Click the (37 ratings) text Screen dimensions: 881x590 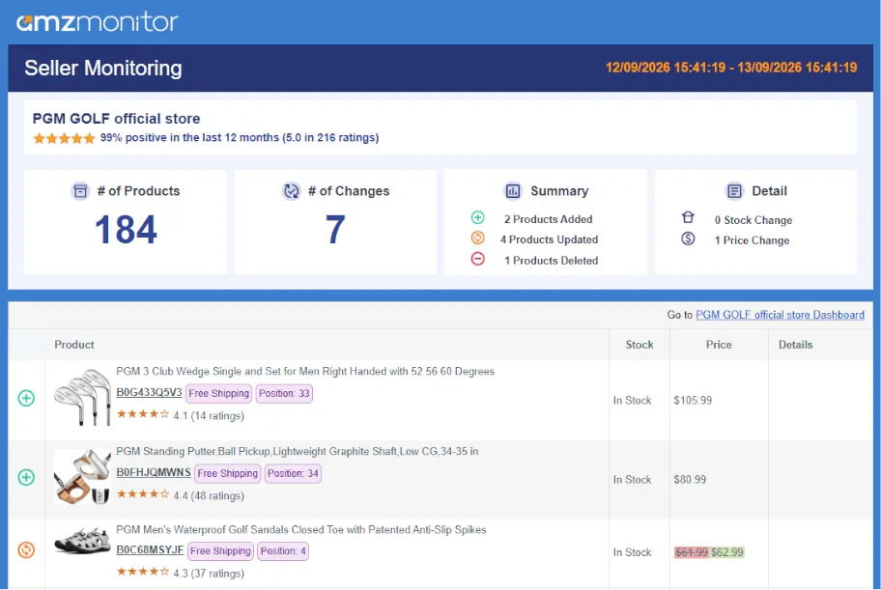pos(217,574)
